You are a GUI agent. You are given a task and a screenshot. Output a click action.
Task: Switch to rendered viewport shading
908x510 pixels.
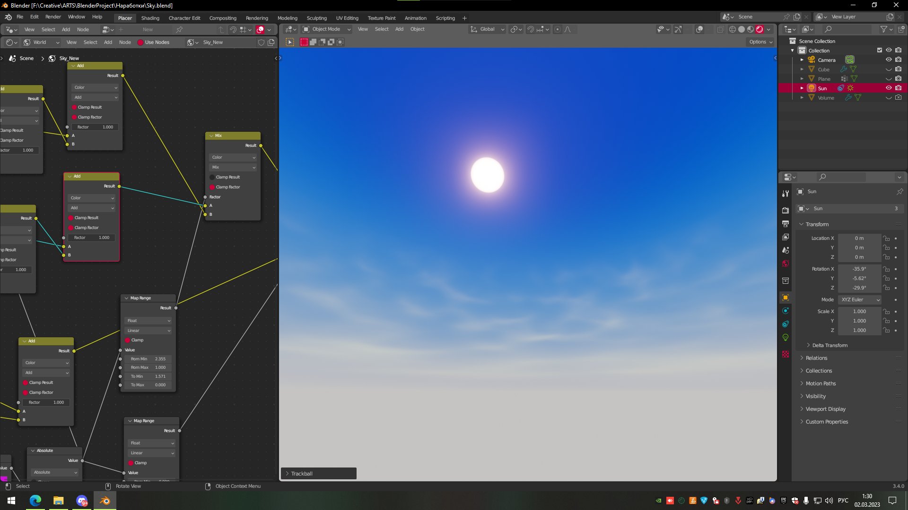760,29
